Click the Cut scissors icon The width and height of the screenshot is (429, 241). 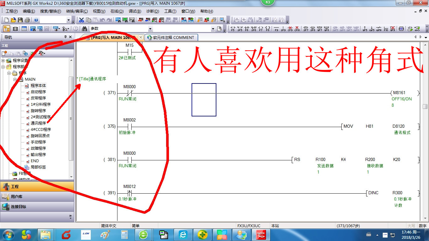click(81, 20)
